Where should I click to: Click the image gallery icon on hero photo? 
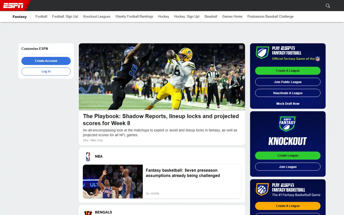click(241, 47)
